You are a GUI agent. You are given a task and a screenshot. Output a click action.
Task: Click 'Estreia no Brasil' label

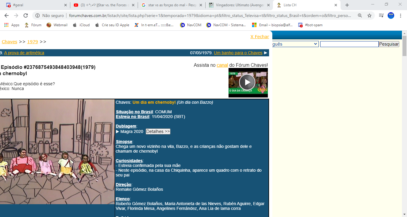(x=132, y=117)
